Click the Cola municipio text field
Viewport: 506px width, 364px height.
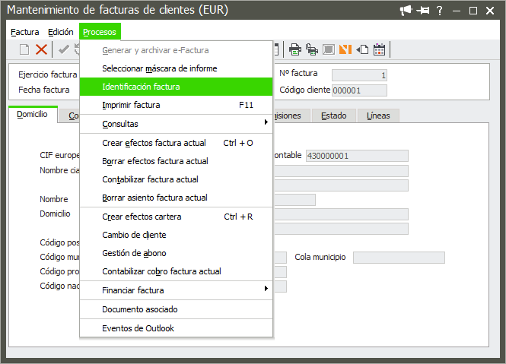click(399, 258)
